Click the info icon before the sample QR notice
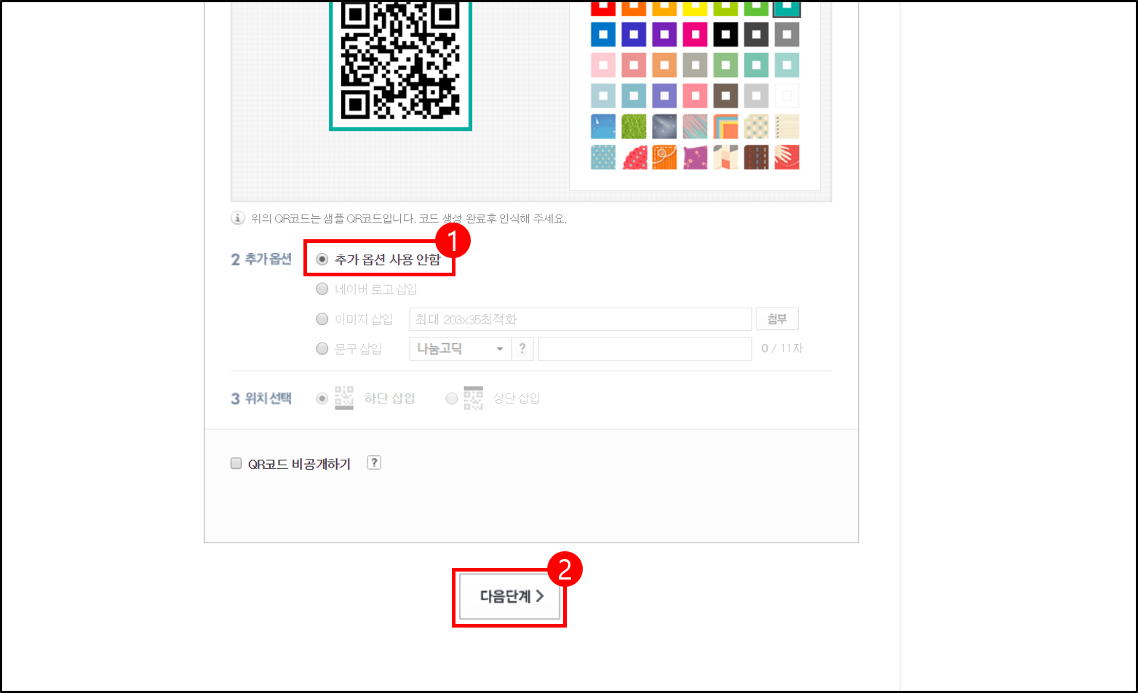 pyautogui.click(x=236, y=217)
